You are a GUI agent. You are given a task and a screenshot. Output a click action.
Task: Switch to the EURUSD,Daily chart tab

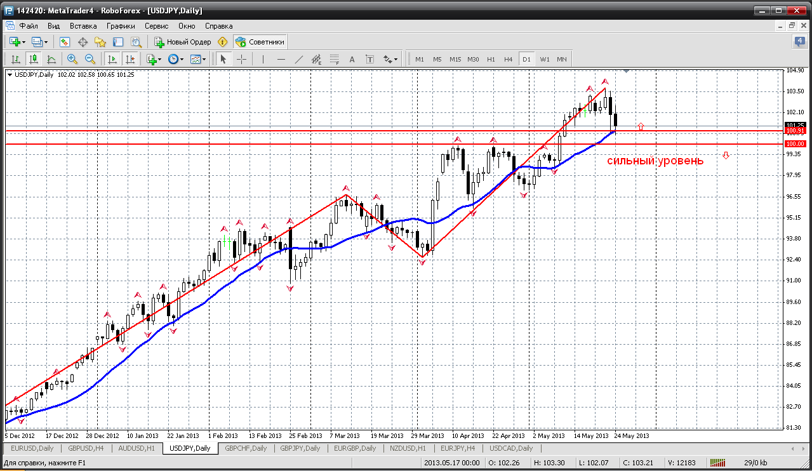pyautogui.click(x=32, y=448)
